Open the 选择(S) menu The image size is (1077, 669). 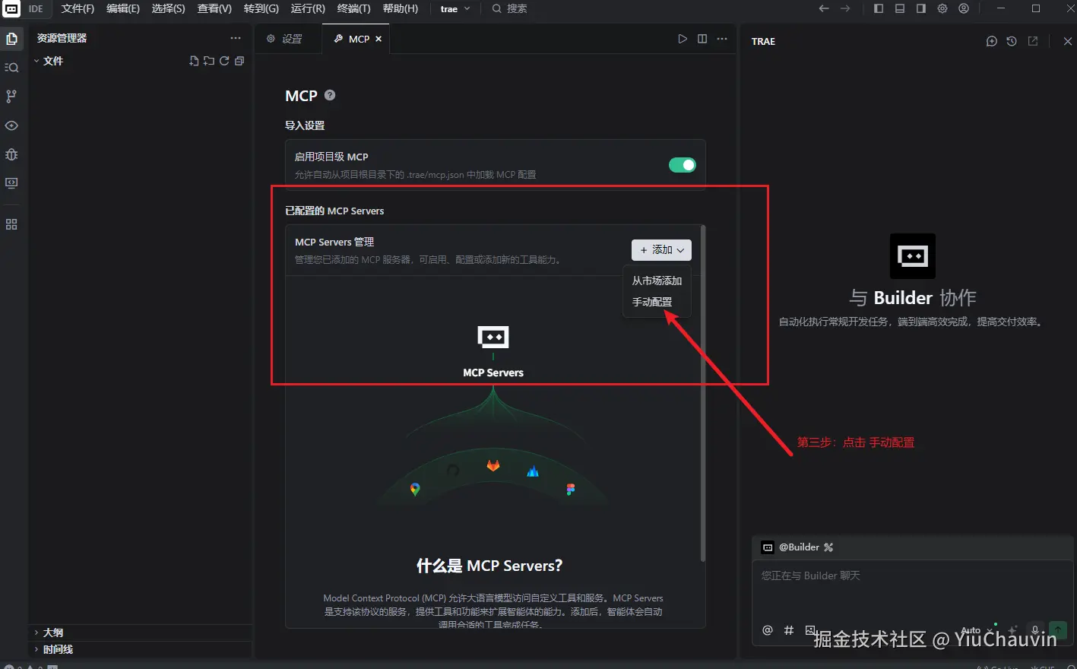pyautogui.click(x=168, y=9)
